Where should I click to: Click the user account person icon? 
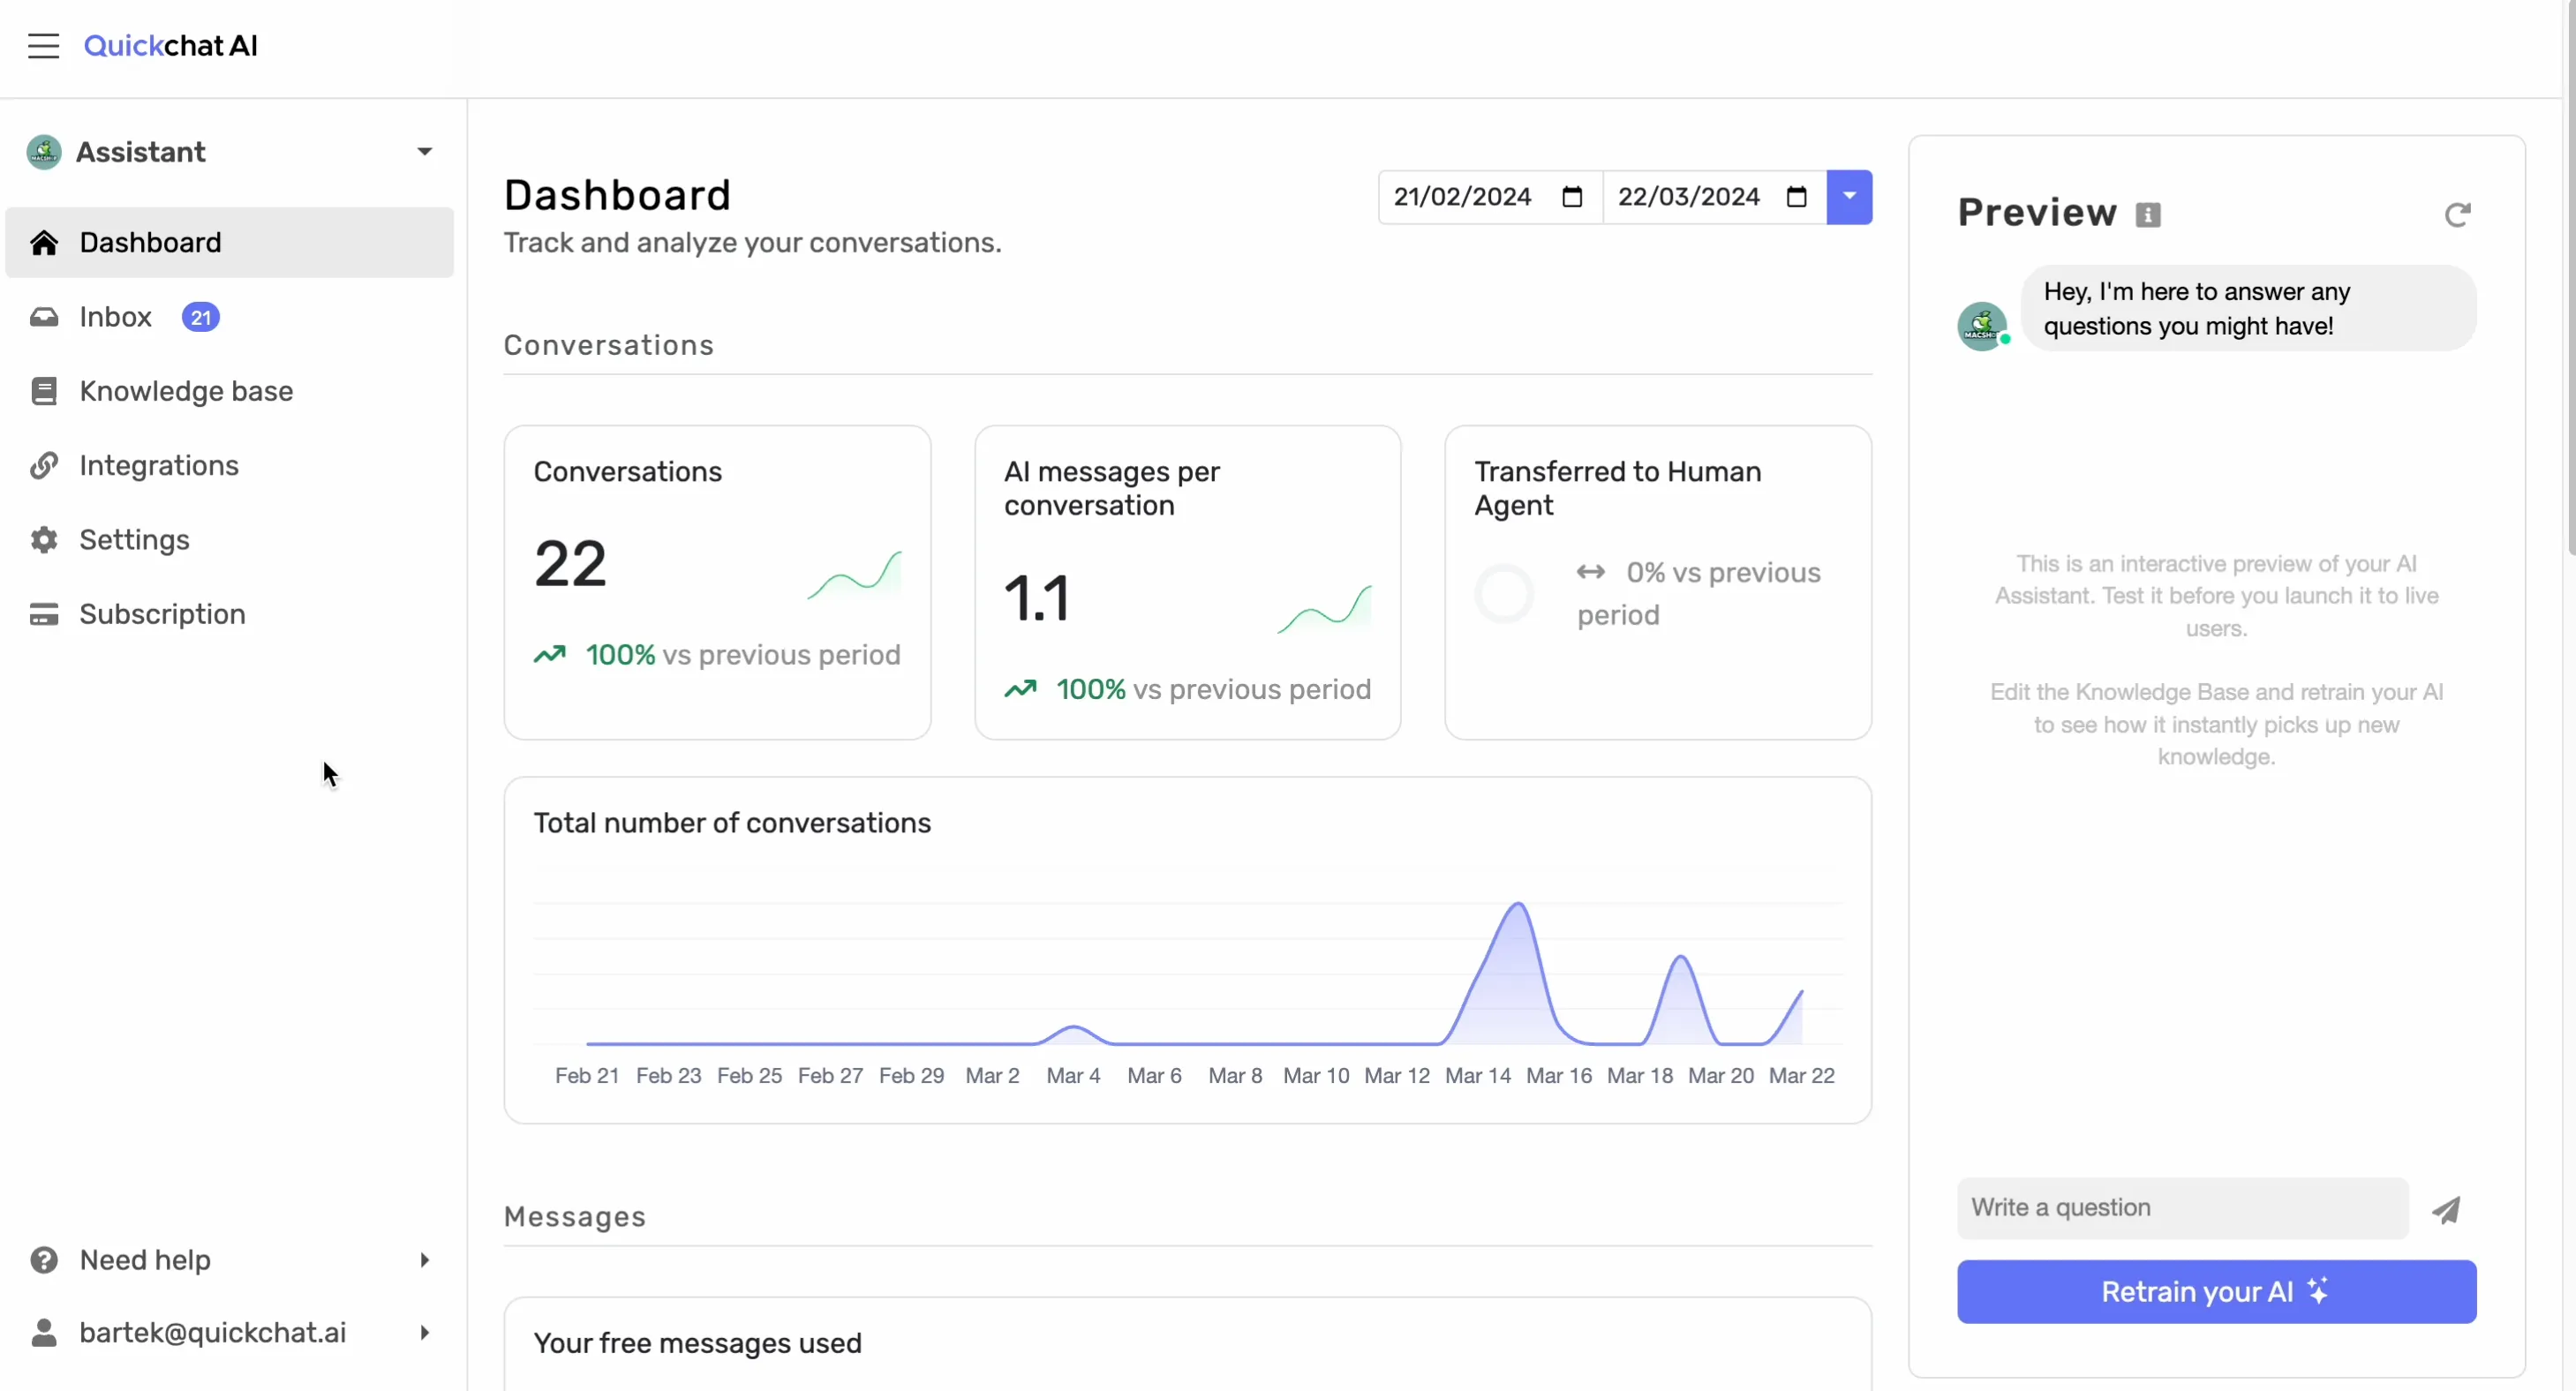pos(43,1333)
